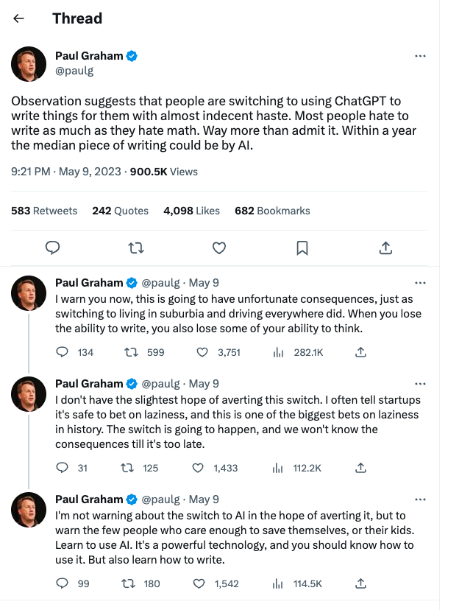Open the 242 Quotes list
The width and height of the screenshot is (459, 610).
[120, 211]
